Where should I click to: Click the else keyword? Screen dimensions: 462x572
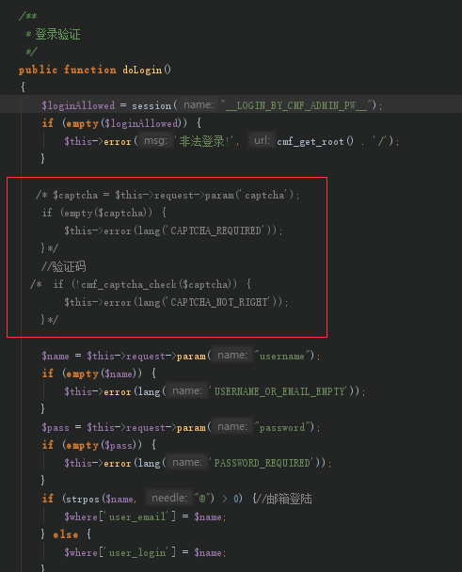tap(65, 534)
